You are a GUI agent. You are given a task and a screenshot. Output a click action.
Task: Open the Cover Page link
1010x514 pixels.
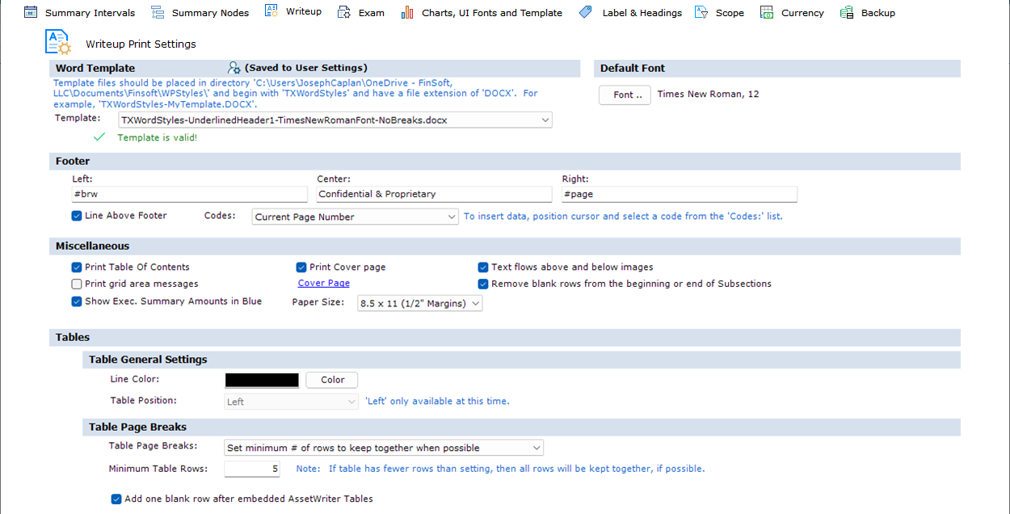point(323,283)
